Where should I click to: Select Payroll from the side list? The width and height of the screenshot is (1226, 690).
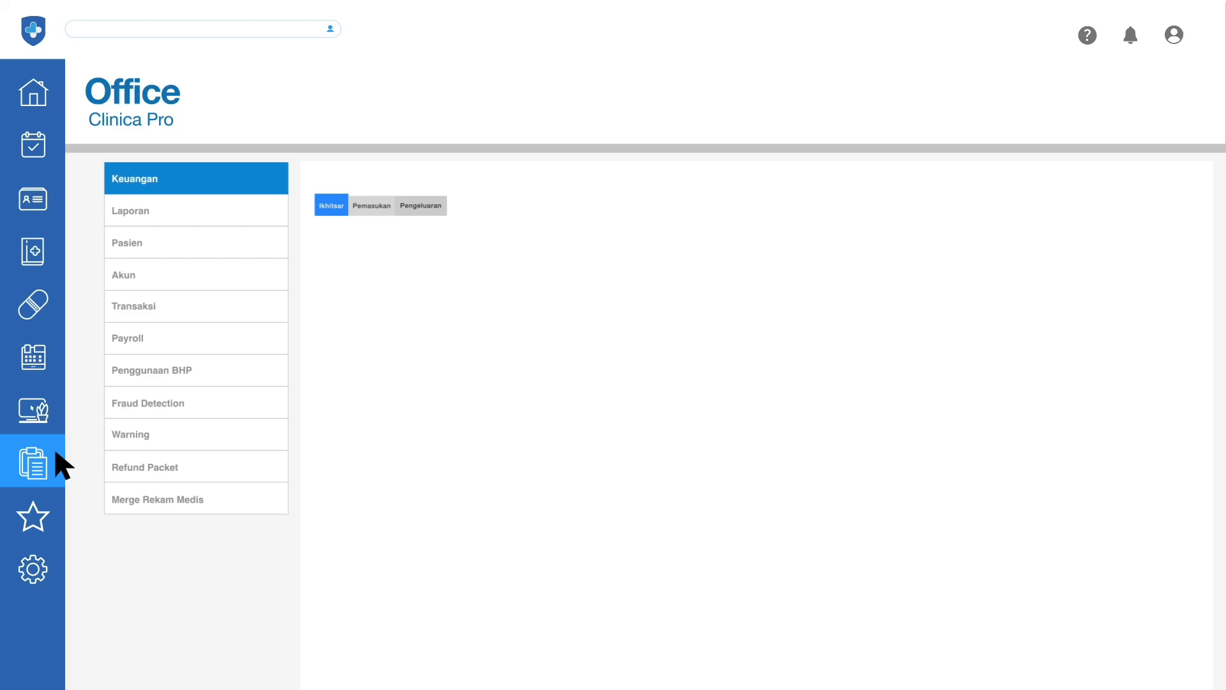coord(195,339)
